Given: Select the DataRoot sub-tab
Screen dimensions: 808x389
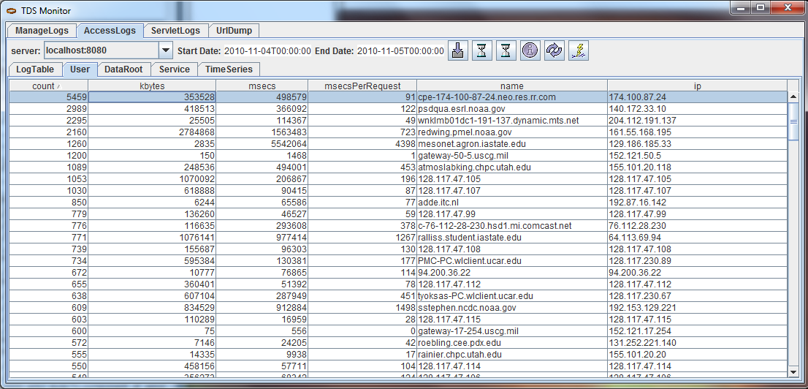Looking at the screenshot, I should point(123,69).
